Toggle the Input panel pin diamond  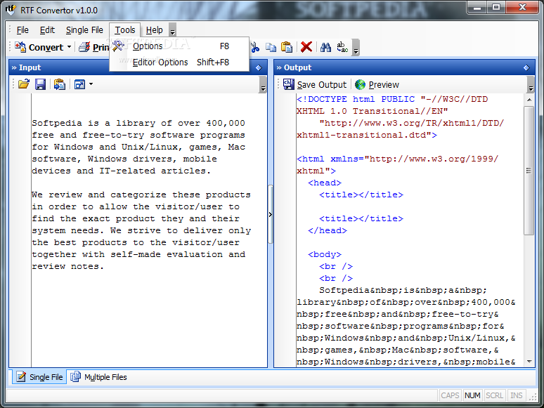click(259, 67)
